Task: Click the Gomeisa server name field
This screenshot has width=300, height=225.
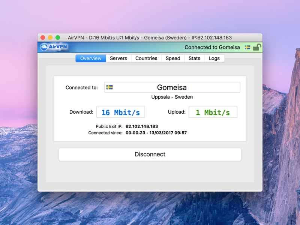Action: coord(172,87)
